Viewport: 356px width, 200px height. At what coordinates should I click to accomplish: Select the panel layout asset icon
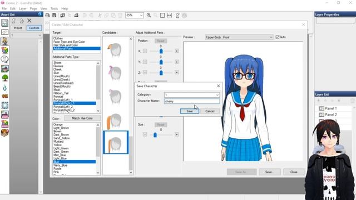[x=5, y=23]
